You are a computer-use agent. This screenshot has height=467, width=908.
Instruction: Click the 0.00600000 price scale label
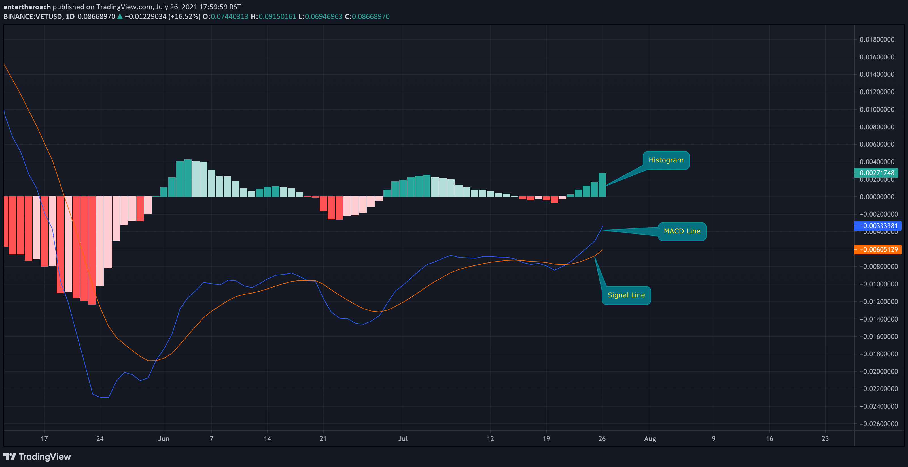coord(877,144)
